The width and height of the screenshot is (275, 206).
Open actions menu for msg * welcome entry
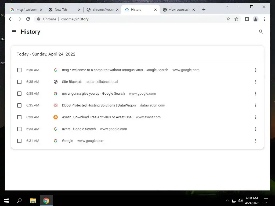point(256,70)
